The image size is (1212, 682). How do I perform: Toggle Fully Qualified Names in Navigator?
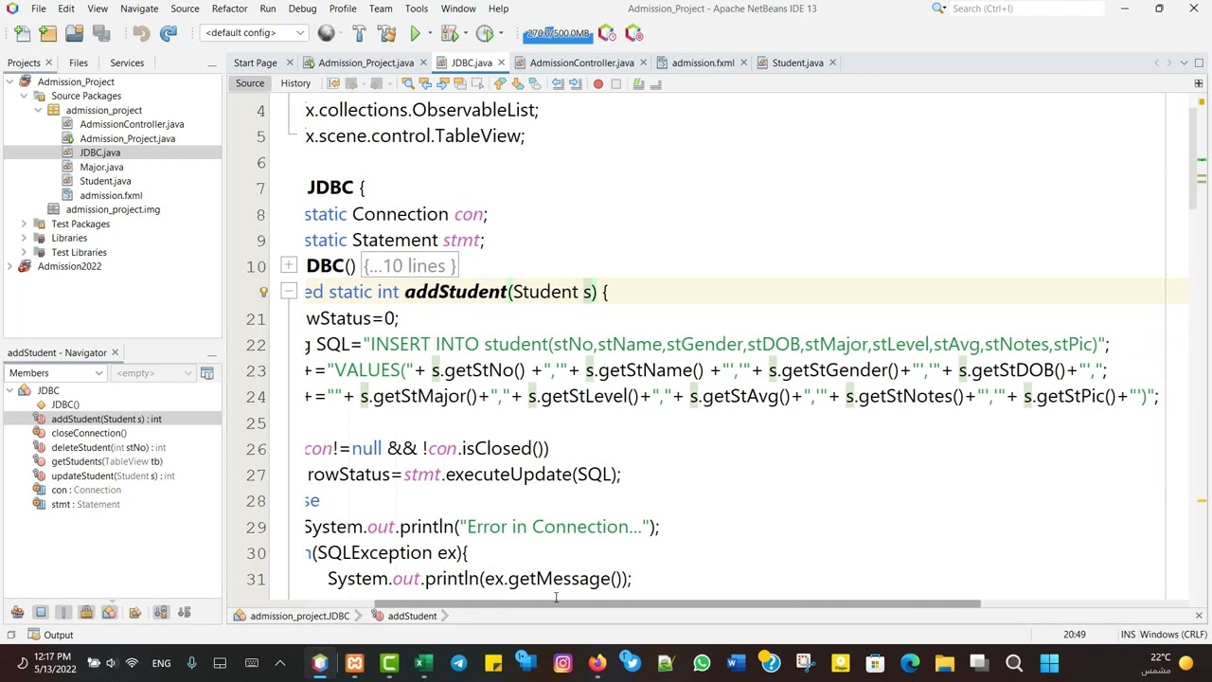coord(134,613)
